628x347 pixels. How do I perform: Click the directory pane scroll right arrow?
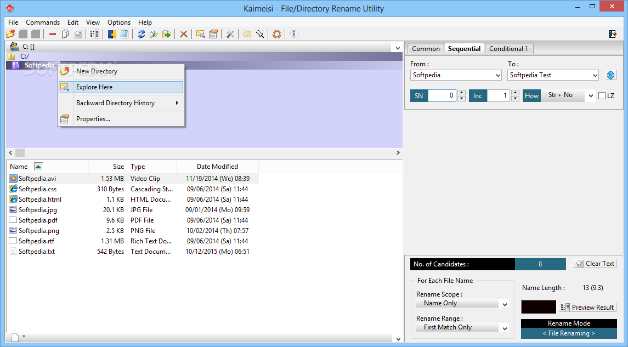pyautogui.click(x=398, y=152)
